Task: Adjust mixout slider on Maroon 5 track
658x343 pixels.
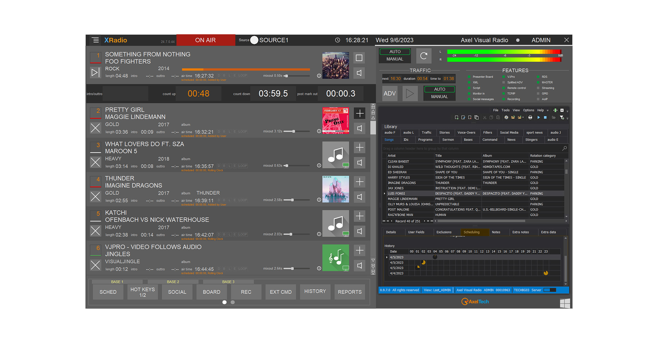Action: click(287, 166)
